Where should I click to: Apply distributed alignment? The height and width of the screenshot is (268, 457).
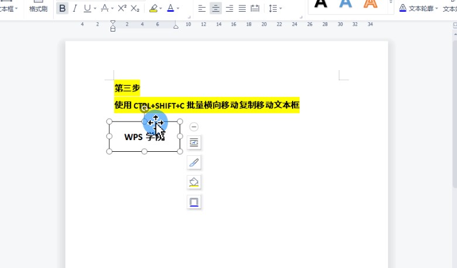pos(255,8)
